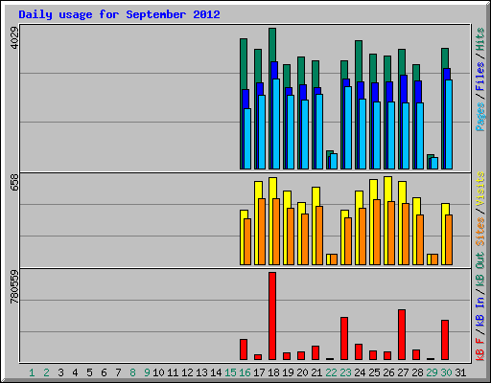Click the 'Daily usage for September 2012' title
Image resolution: width=491 pixels, height=383 pixels.
pos(119,14)
